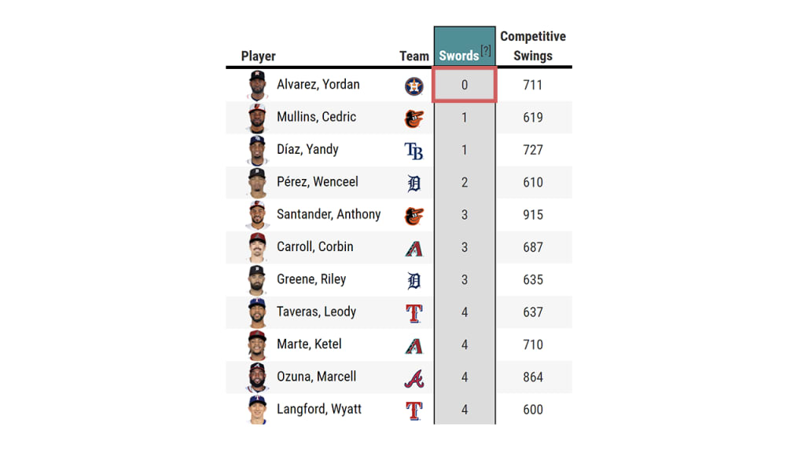Click the highlighted 0 swords cell
The image size is (805, 452).
(465, 85)
